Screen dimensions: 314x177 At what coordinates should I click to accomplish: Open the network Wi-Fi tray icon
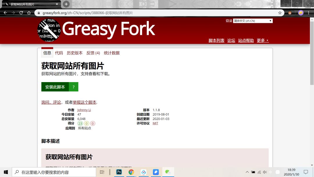pos(259,172)
